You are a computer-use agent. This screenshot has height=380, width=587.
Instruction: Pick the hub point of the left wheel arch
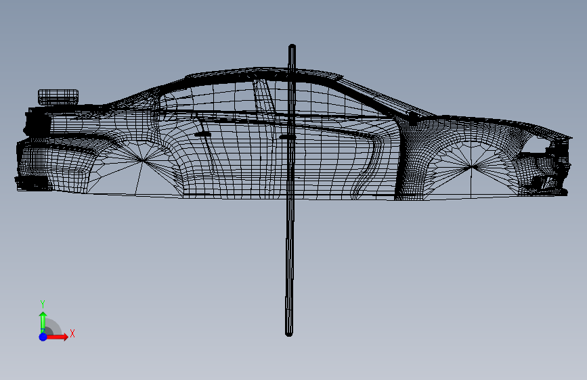tap(142, 160)
